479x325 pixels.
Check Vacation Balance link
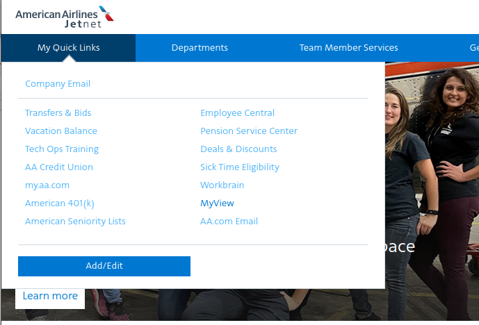point(61,131)
